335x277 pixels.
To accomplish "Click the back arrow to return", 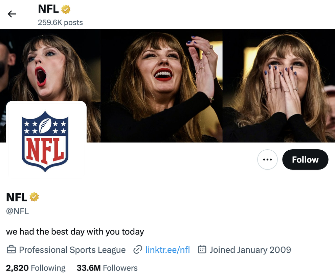I will (12, 14).
